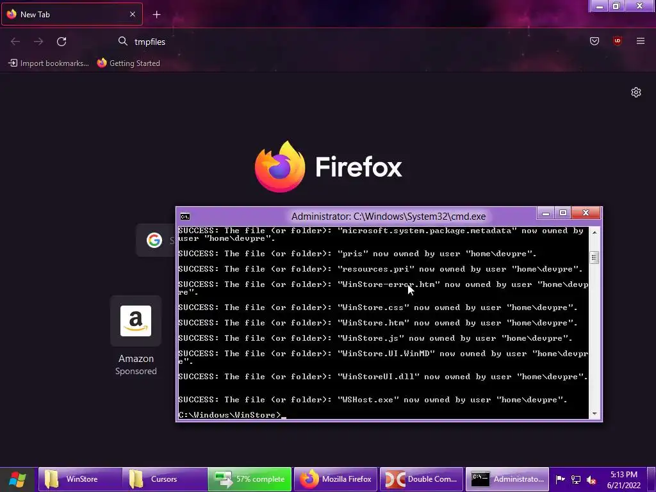Minimize the cmd.exe window
Image resolution: width=656 pixels, height=492 pixels.
click(546, 213)
